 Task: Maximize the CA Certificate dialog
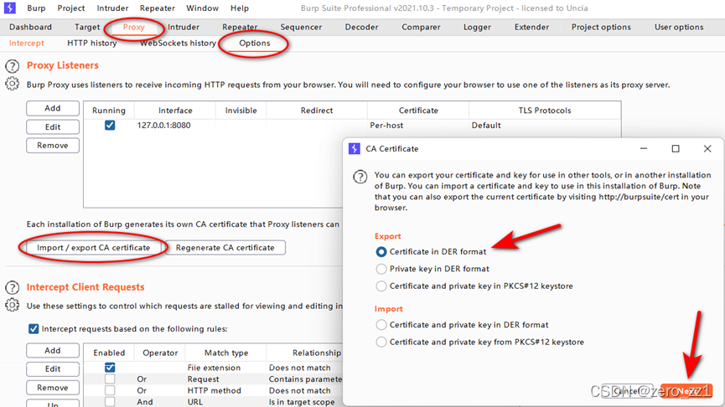[676, 149]
